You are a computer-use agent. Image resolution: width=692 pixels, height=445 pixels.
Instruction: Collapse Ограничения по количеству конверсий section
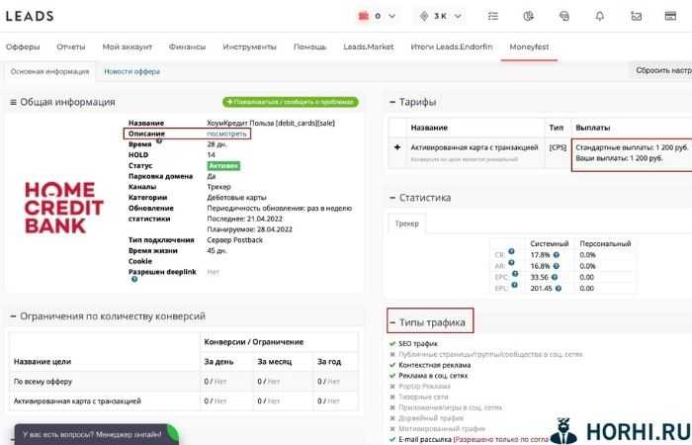click(x=13, y=316)
